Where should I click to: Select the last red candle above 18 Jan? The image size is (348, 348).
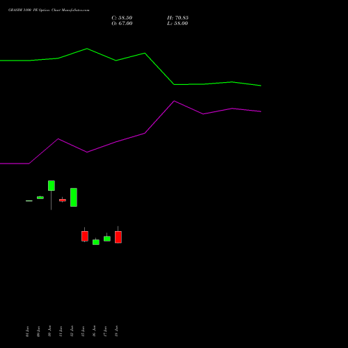118,237
